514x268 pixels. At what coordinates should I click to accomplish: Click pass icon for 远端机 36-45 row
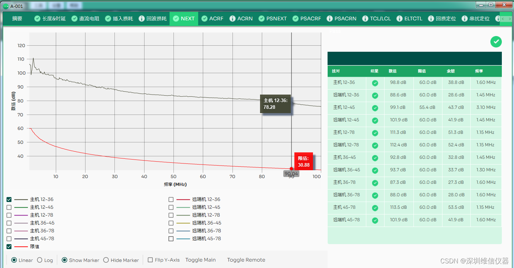pyautogui.click(x=375, y=171)
